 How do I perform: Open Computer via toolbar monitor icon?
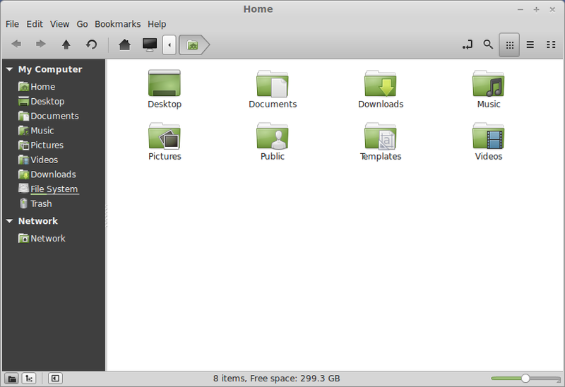coord(150,44)
